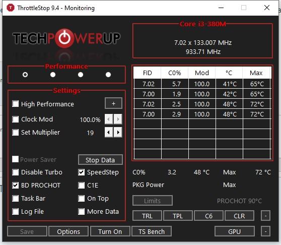Click the Set Multiplier value 19
The width and height of the screenshot is (281, 245).
click(x=90, y=133)
